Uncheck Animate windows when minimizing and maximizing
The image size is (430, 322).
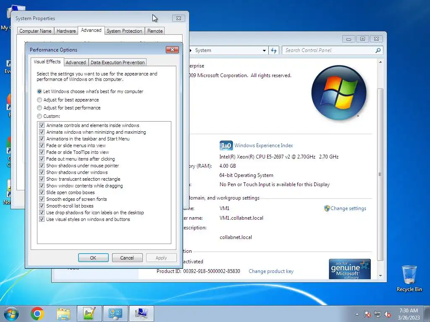pyautogui.click(x=42, y=132)
